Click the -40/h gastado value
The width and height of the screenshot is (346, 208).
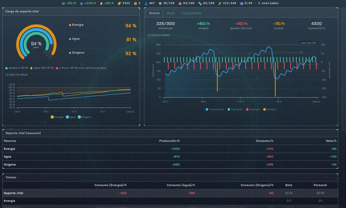pos(241,24)
